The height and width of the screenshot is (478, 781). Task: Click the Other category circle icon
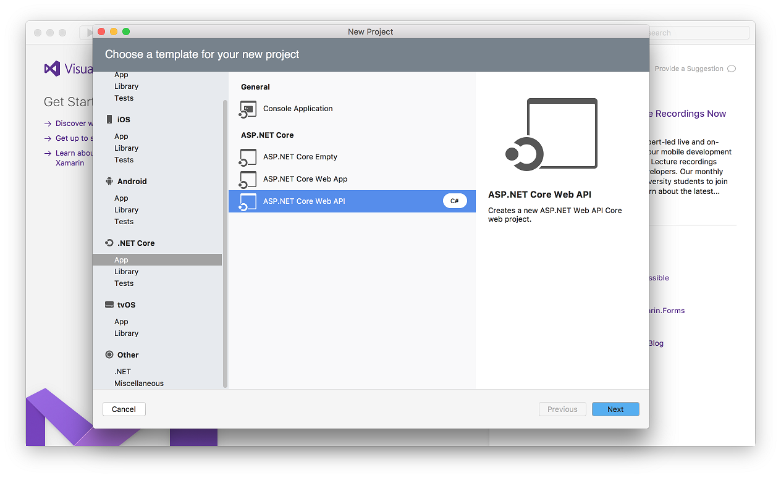pyautogui.click(x=109, y=354)
